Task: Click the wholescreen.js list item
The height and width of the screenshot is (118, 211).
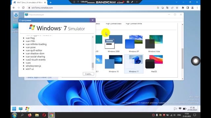Action: click(x=33, y=66)
